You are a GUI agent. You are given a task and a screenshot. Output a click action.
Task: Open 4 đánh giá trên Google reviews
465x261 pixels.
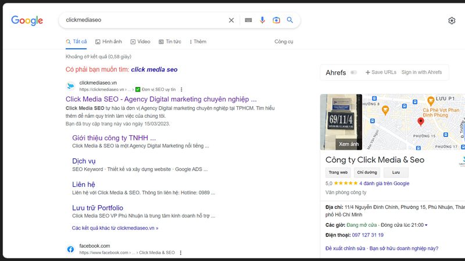pos(384,183)
